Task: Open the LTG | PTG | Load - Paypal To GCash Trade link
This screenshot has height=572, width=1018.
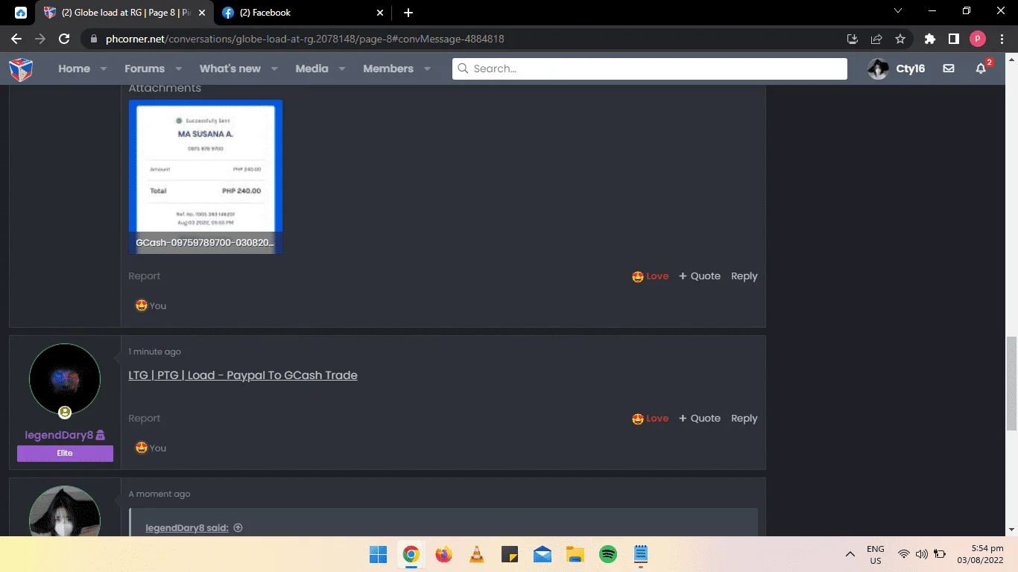Action: coord(243,375)
